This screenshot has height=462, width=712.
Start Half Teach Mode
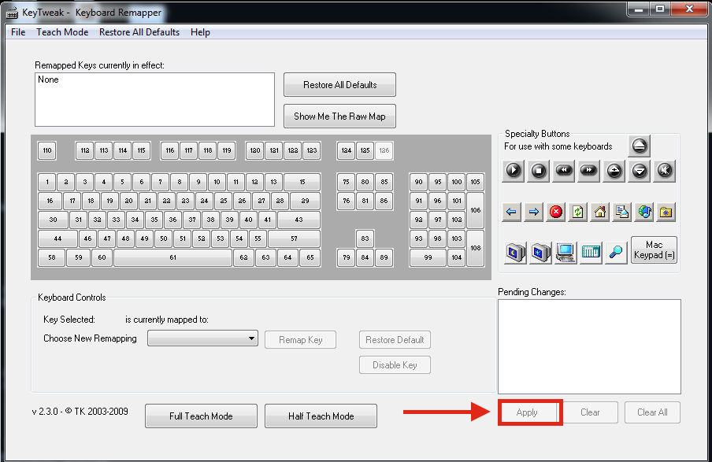click(321, 416)
